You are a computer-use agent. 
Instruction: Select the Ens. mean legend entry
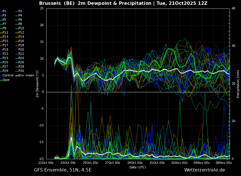click(26, 76)
